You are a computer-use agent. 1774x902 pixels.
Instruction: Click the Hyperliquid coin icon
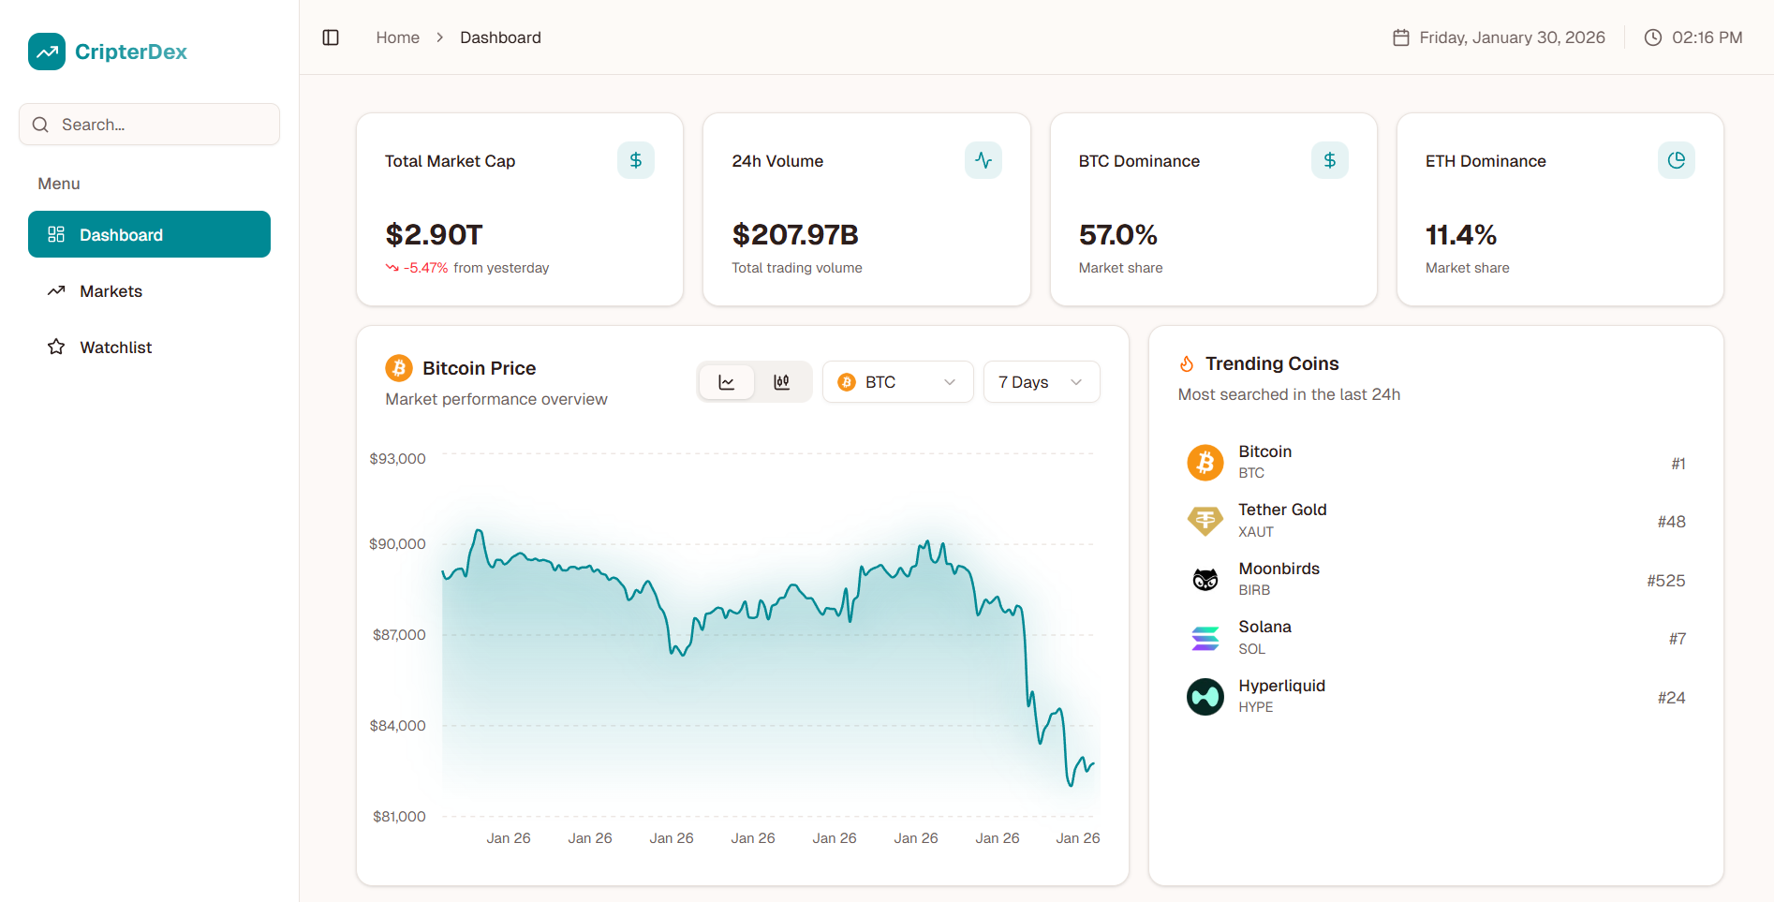point(1205,697)
